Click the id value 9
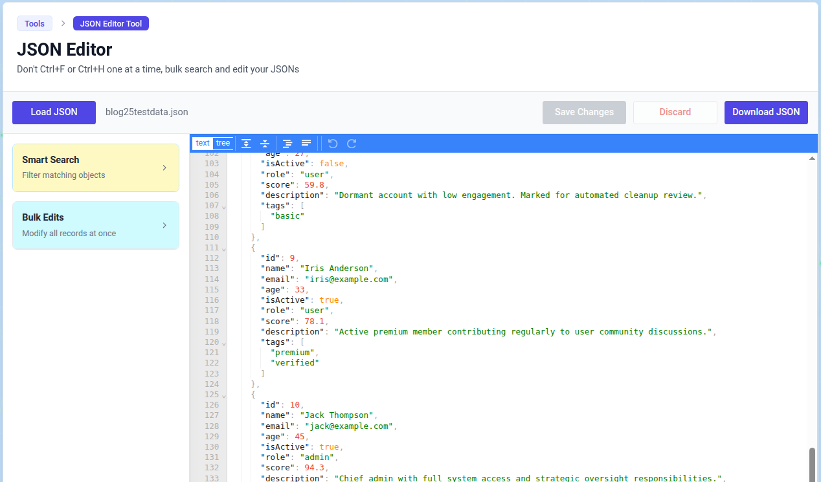 pyautogui.click(x=293, y=258)
